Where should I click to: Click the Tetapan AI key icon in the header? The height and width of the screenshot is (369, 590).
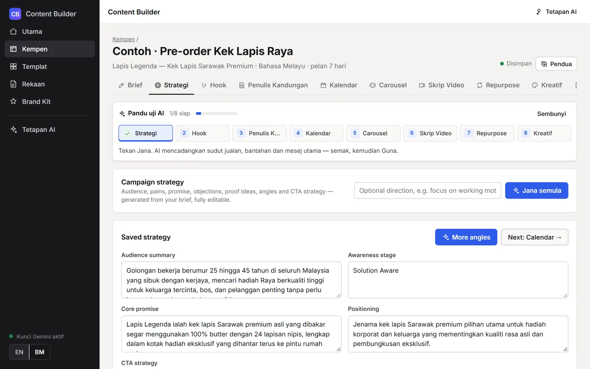(538, 12)
